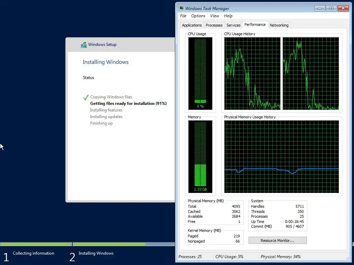Click the Physical Memory Usage History graph
354x265 pixels.
(x=281, y=157)
